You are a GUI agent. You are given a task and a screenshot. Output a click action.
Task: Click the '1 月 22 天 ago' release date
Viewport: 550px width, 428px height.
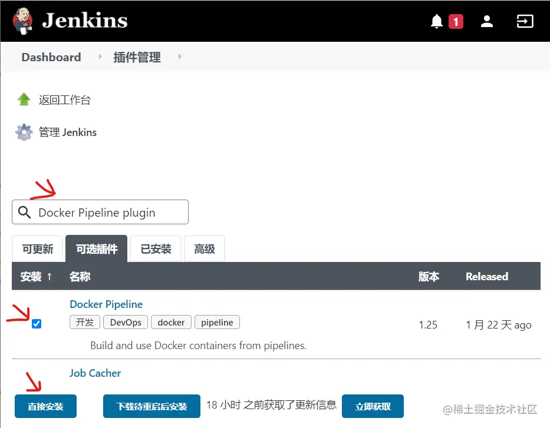click(x=499, y=324)
